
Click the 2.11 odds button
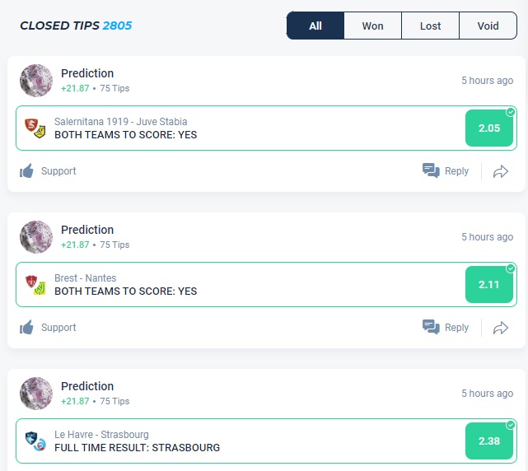point(489,284)
